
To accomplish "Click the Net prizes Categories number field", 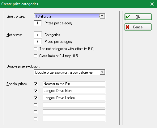I will pos(38,35).
